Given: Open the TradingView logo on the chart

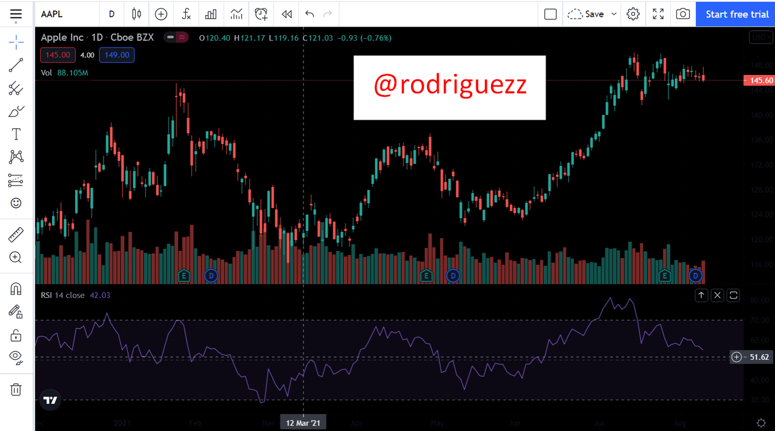Looking at the screenshot, I should click(x=50, y=400).
